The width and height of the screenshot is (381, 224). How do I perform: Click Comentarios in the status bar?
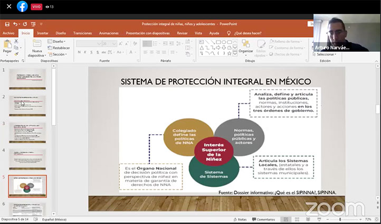pyautogui.click(x=264, y=219)
